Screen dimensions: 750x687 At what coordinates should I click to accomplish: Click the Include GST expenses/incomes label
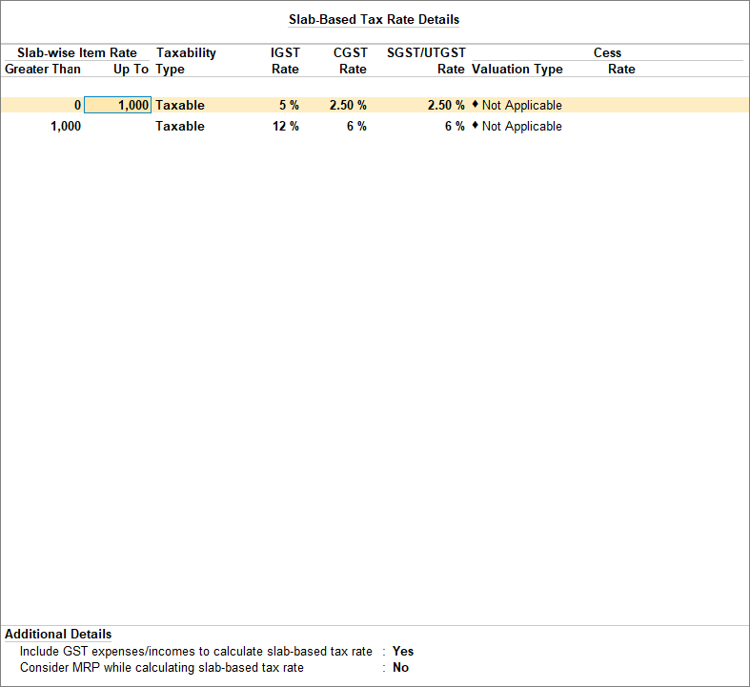[195, 651]
